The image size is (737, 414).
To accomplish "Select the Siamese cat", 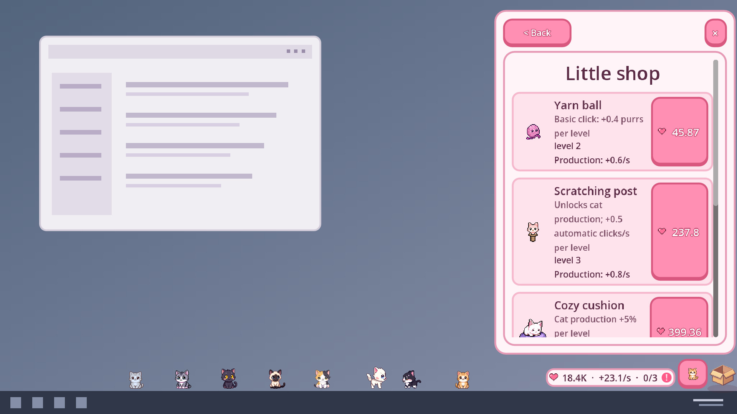I will (x=276, y=379).
